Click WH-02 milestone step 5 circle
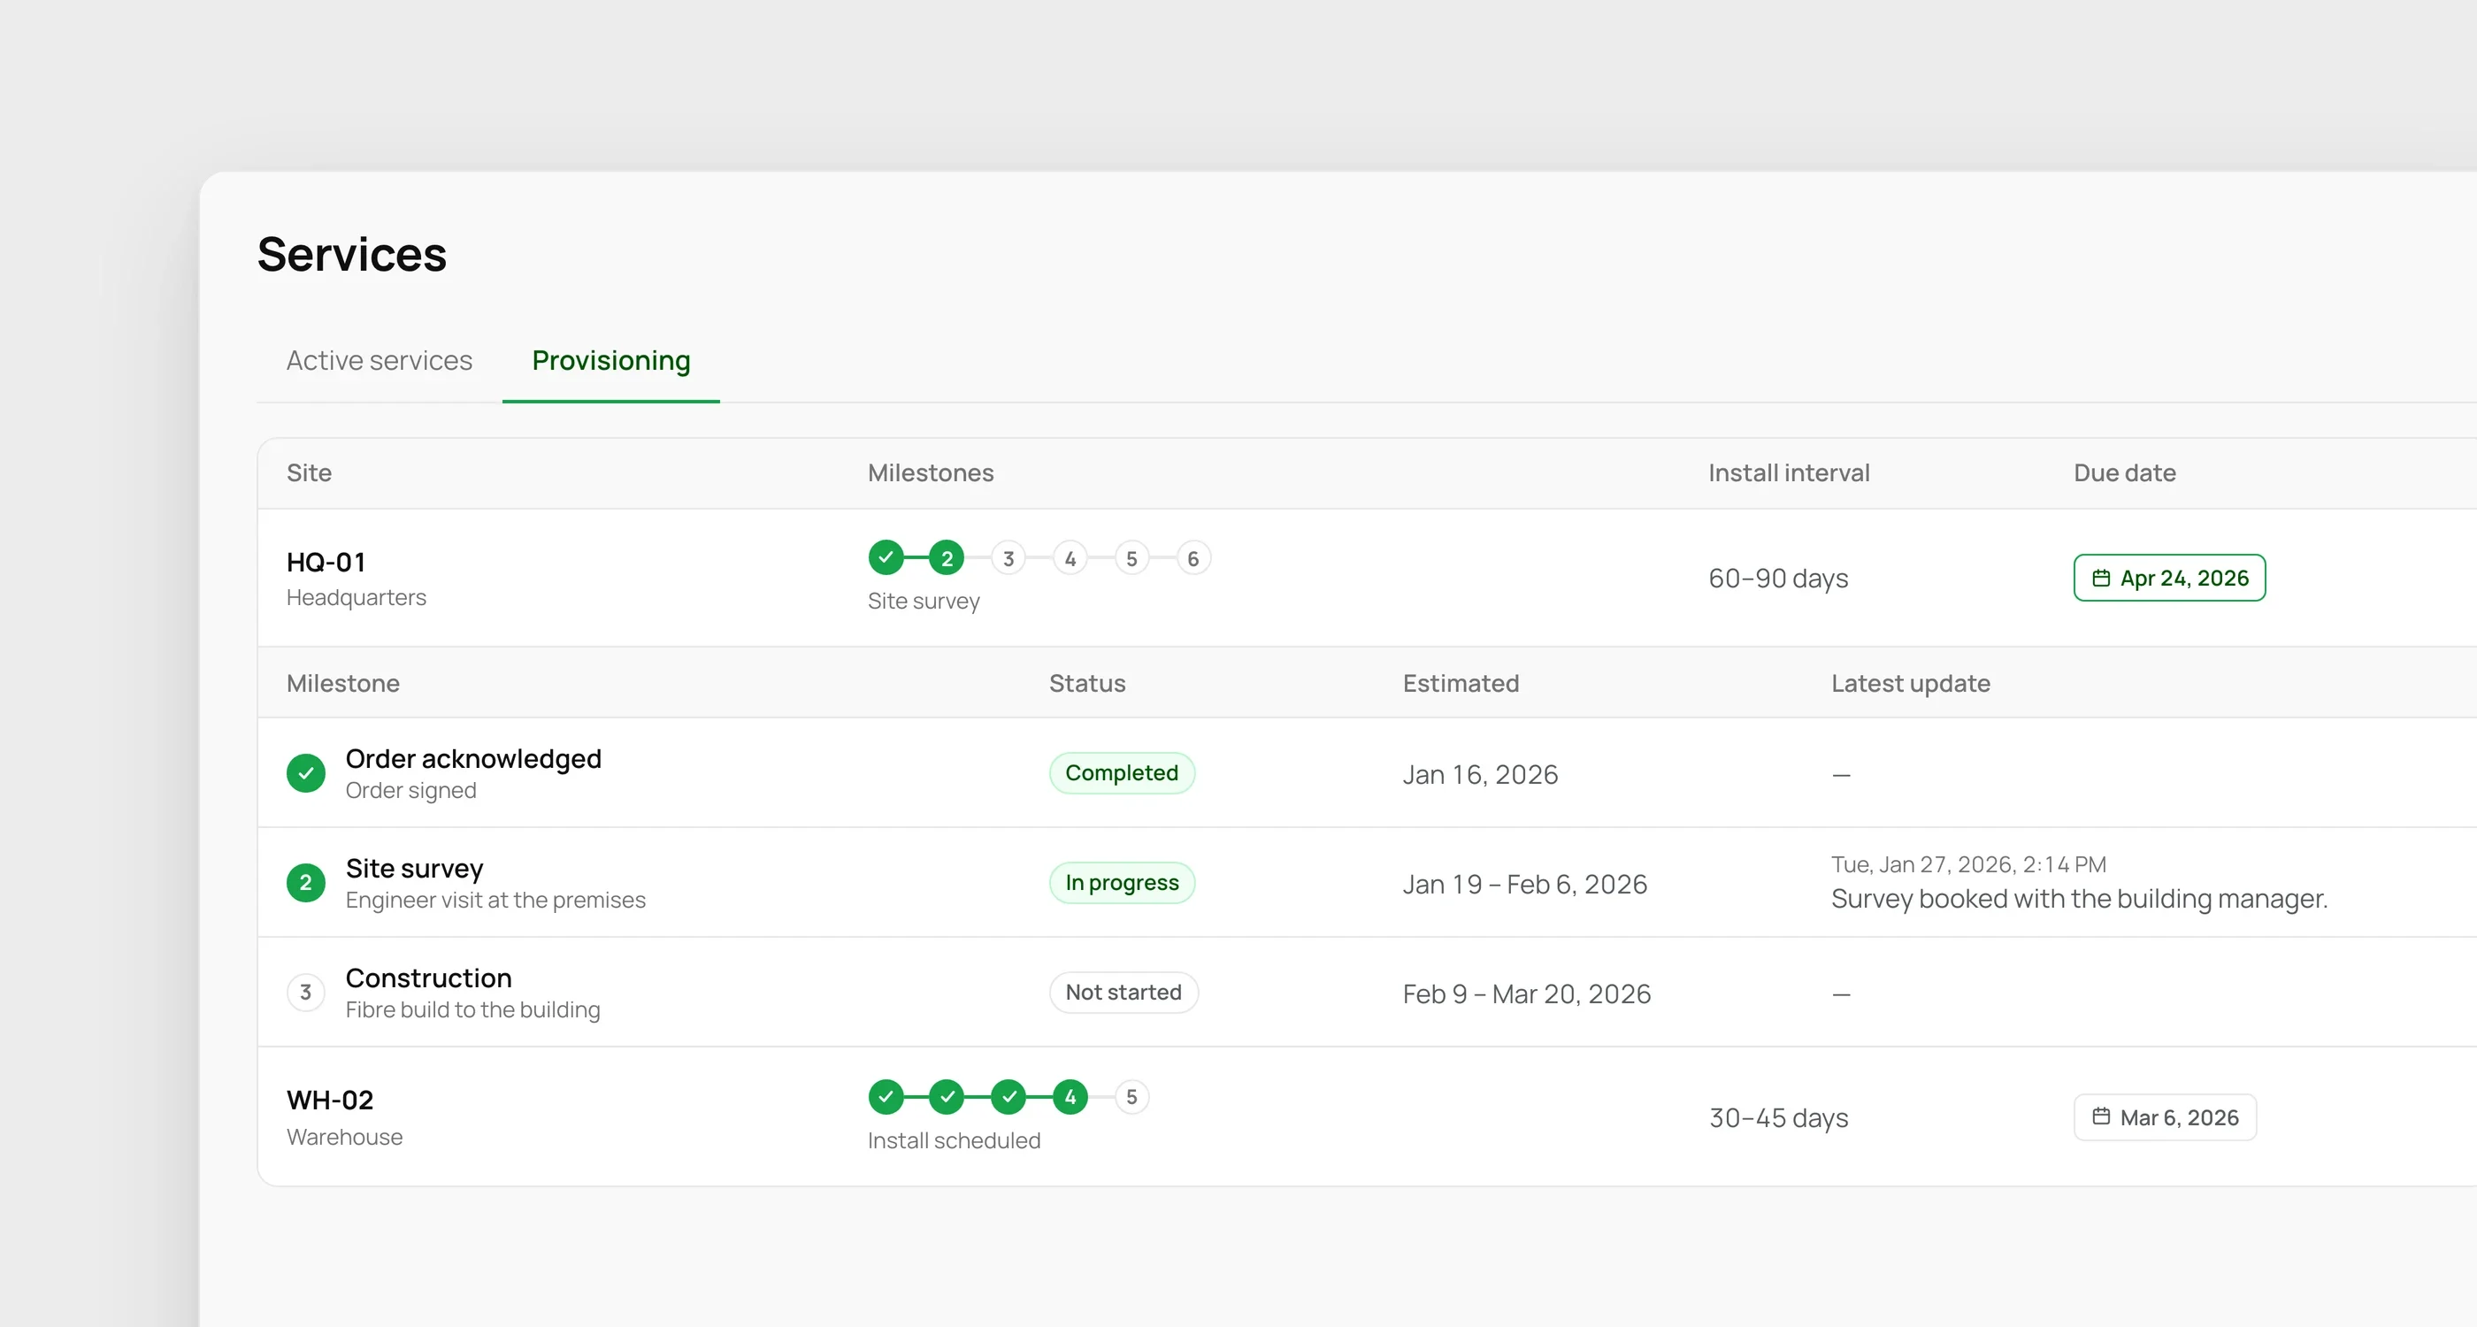Image resolution: width=2477 pixels, height=1327 pixels. [1131, 1096]
